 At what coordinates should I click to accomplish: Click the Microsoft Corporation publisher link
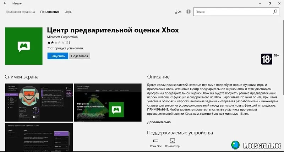point(62,37)
